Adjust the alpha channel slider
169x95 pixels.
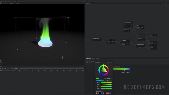106,89
